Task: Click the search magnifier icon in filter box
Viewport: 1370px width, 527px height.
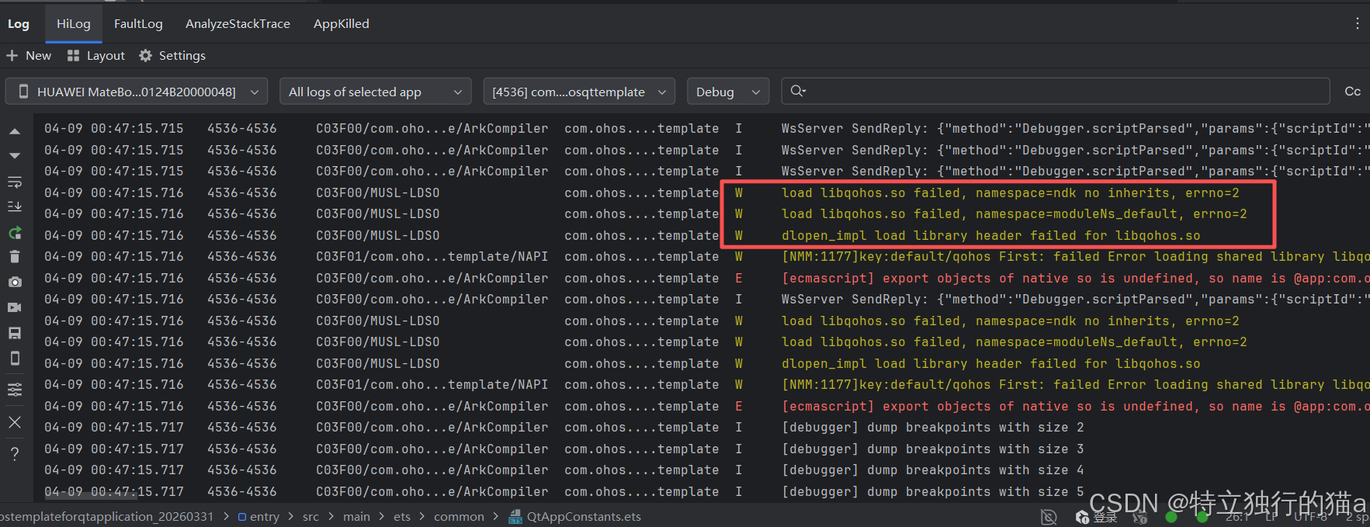Action: click(798, 92)
